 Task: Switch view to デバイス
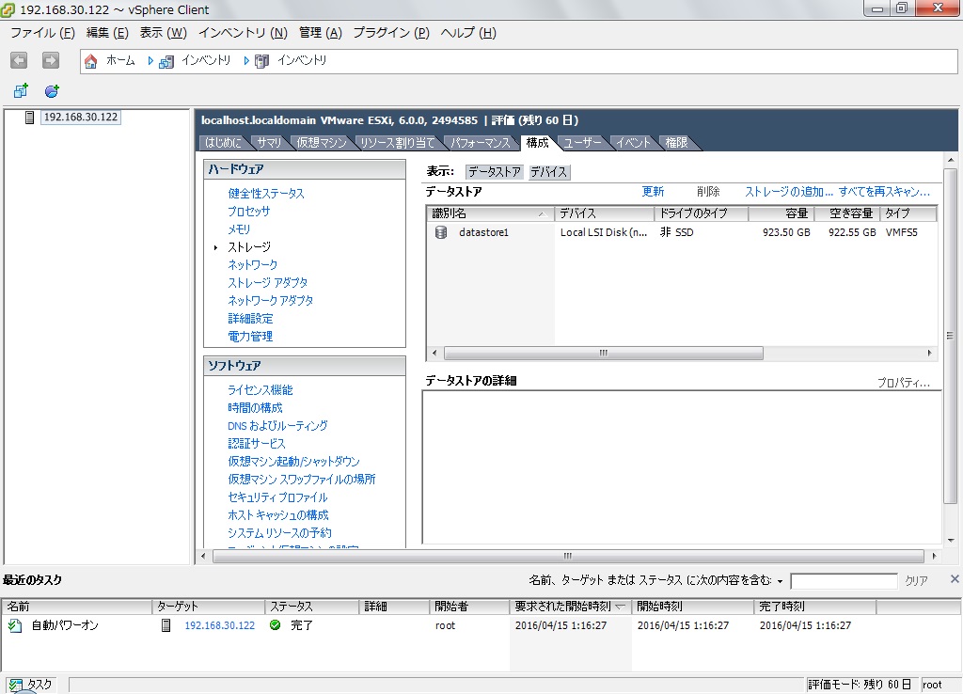pos(548,172)
